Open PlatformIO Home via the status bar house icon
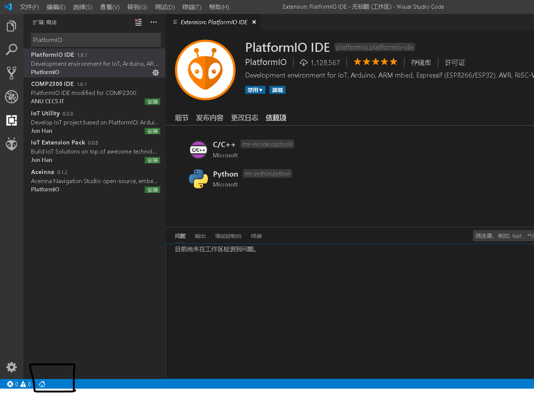This screenshot has height=393, width=534. point(42,384)
